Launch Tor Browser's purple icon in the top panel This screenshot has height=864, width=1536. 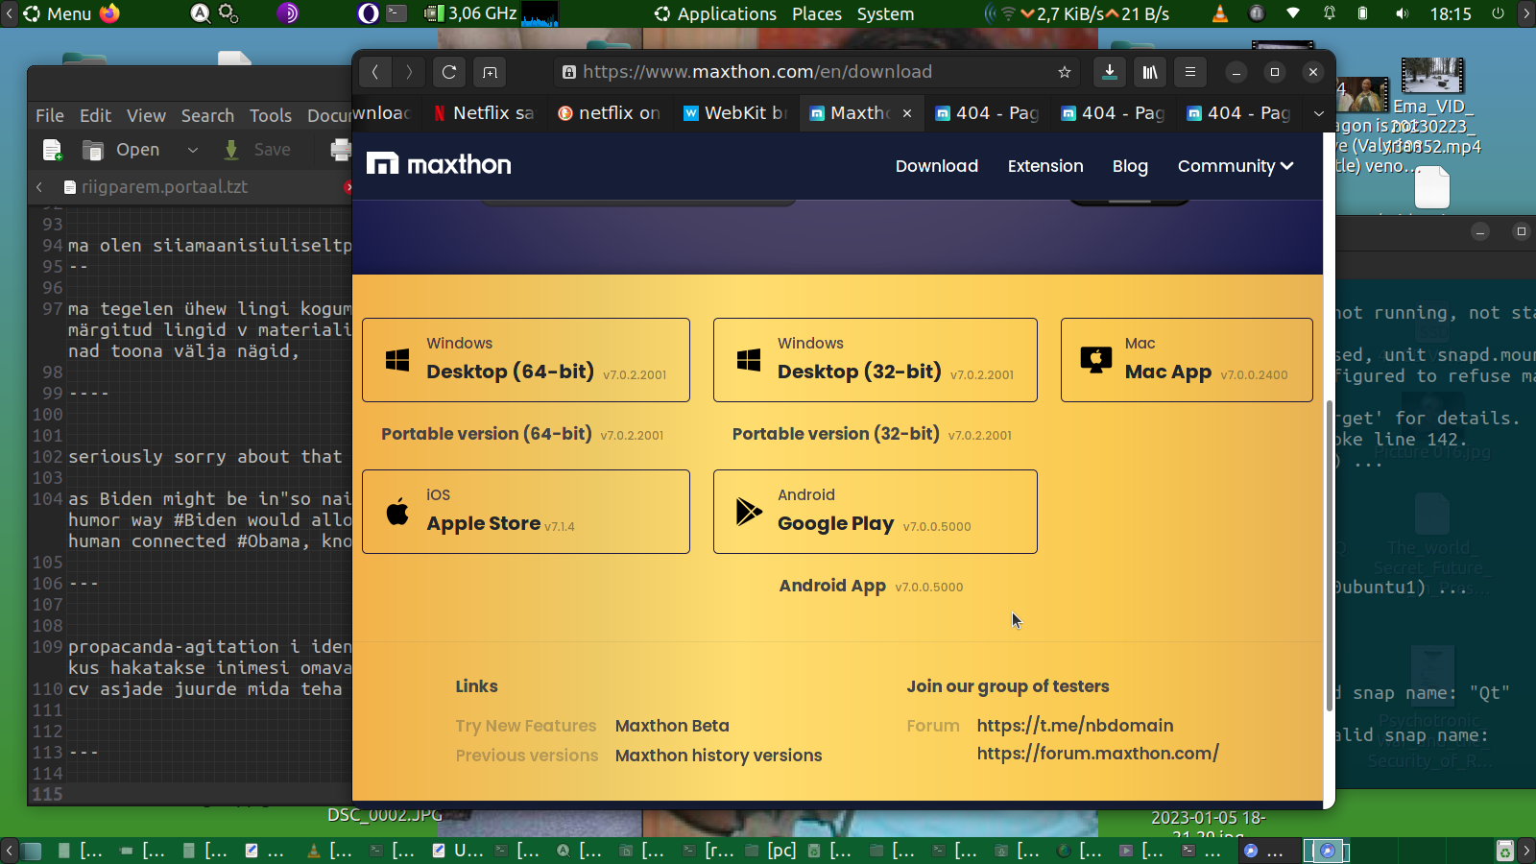[288, 13]
